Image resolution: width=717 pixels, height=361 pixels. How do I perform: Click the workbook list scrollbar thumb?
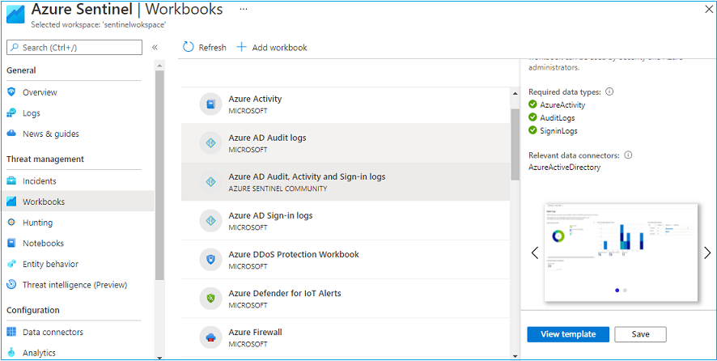(x=515, y=145)
